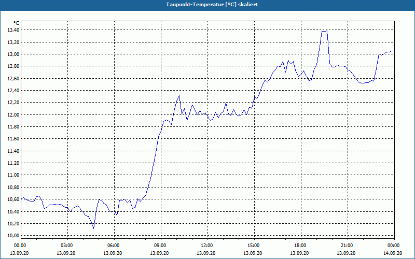The width and height of the screenshot is (415, 259).
Task: Click the °C unit label
Action: point(16,23)
